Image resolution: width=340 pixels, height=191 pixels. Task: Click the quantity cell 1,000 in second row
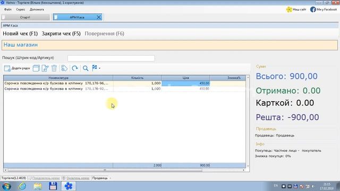click(x=137, y=89)
